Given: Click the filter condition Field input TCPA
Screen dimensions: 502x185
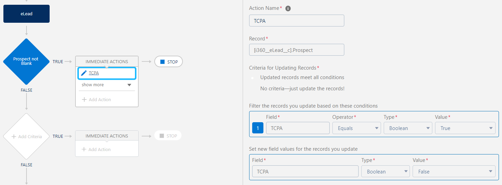Looking at the screenshot, I should point(298,128).
